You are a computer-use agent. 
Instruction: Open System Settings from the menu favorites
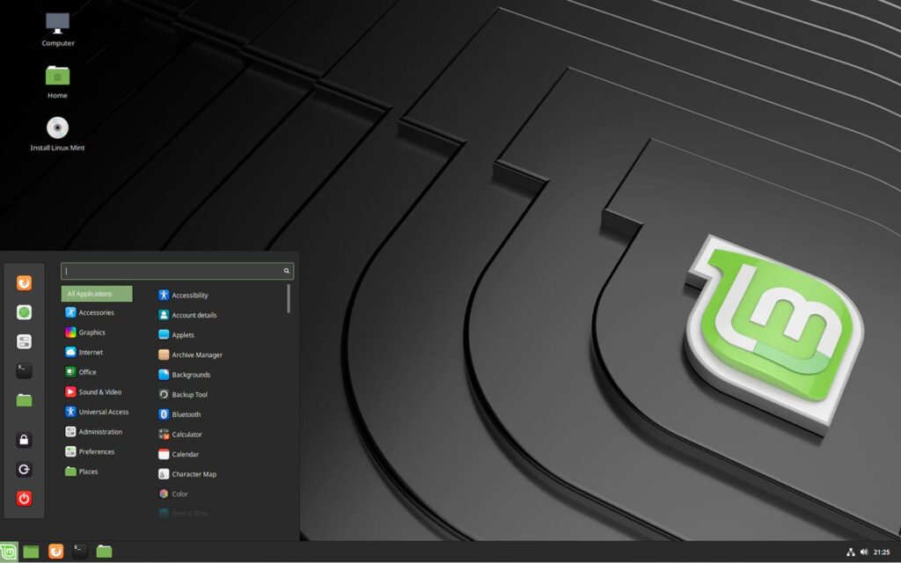click(24, 342)
